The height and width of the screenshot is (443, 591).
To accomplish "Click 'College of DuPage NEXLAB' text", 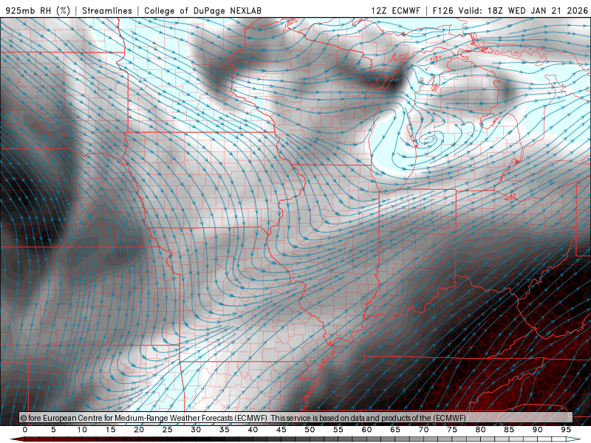I will click(202, 10).
